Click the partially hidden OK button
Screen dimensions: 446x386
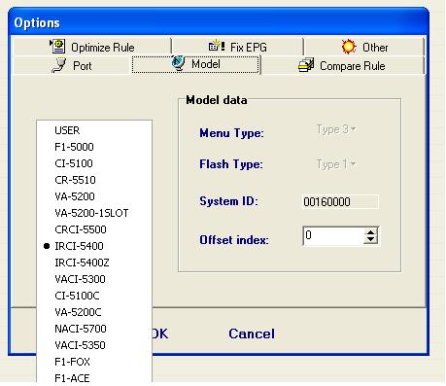[x=160, y=333]
